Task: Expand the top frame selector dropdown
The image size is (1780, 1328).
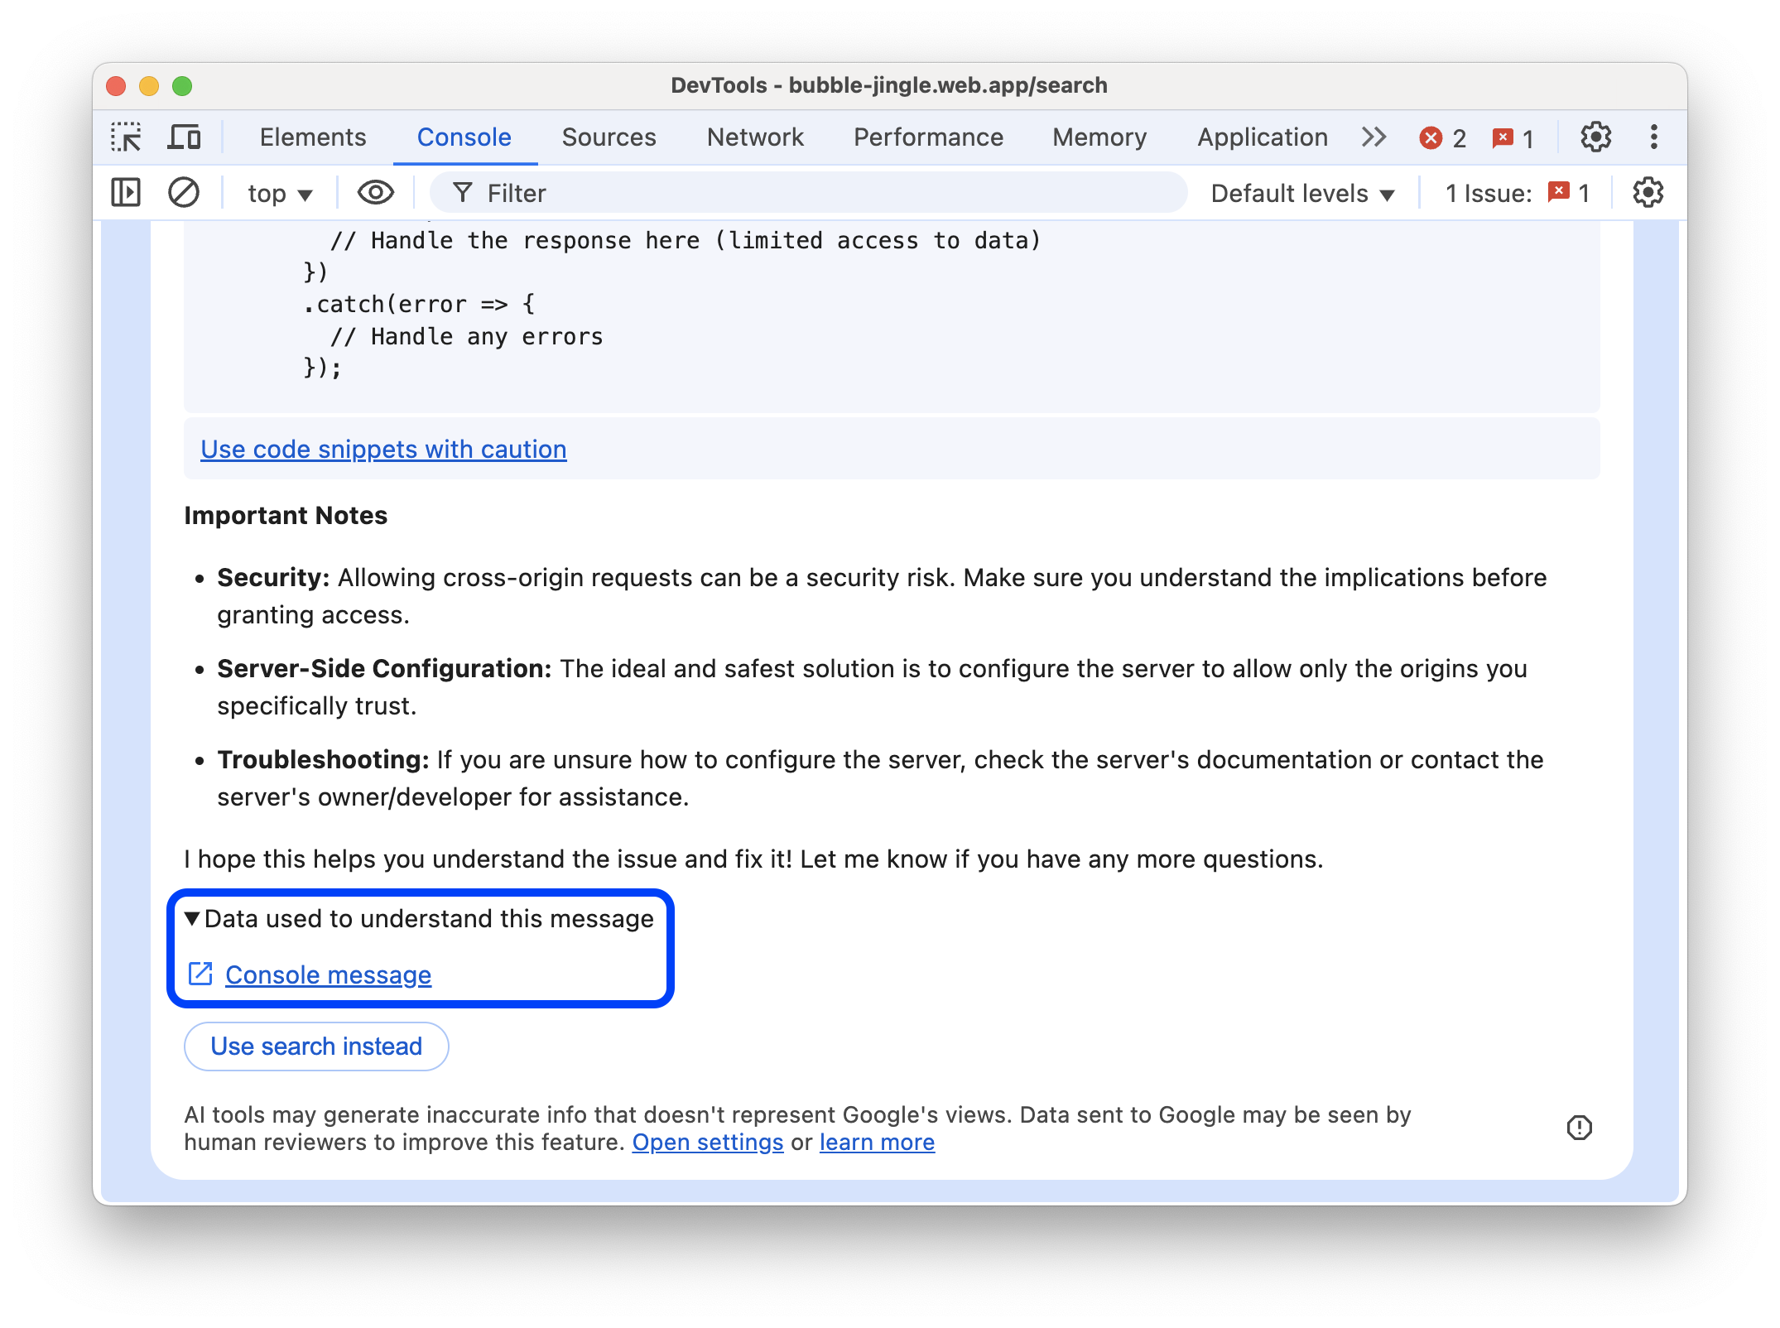Action: (279, 193)
